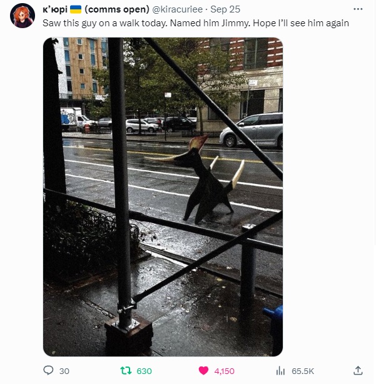The image size is (376, 384).
Task: Open the 30 replies count
Action: (64, 371)
